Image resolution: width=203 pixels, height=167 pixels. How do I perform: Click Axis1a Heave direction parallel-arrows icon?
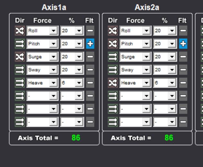20,83
